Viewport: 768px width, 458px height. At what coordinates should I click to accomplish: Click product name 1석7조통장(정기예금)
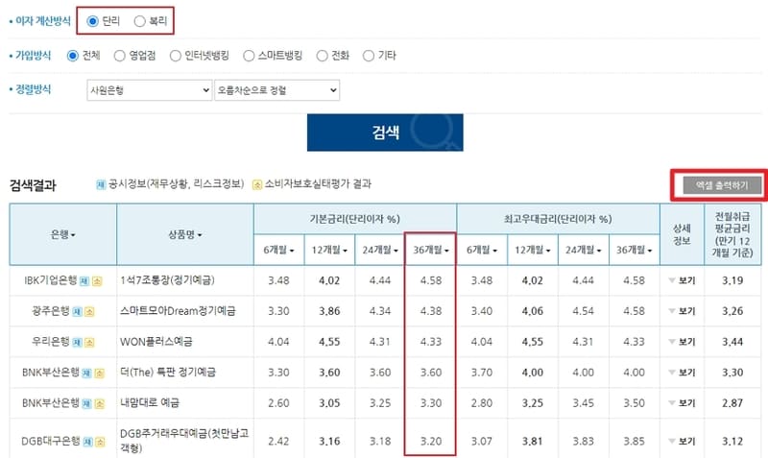click(167, 280)
